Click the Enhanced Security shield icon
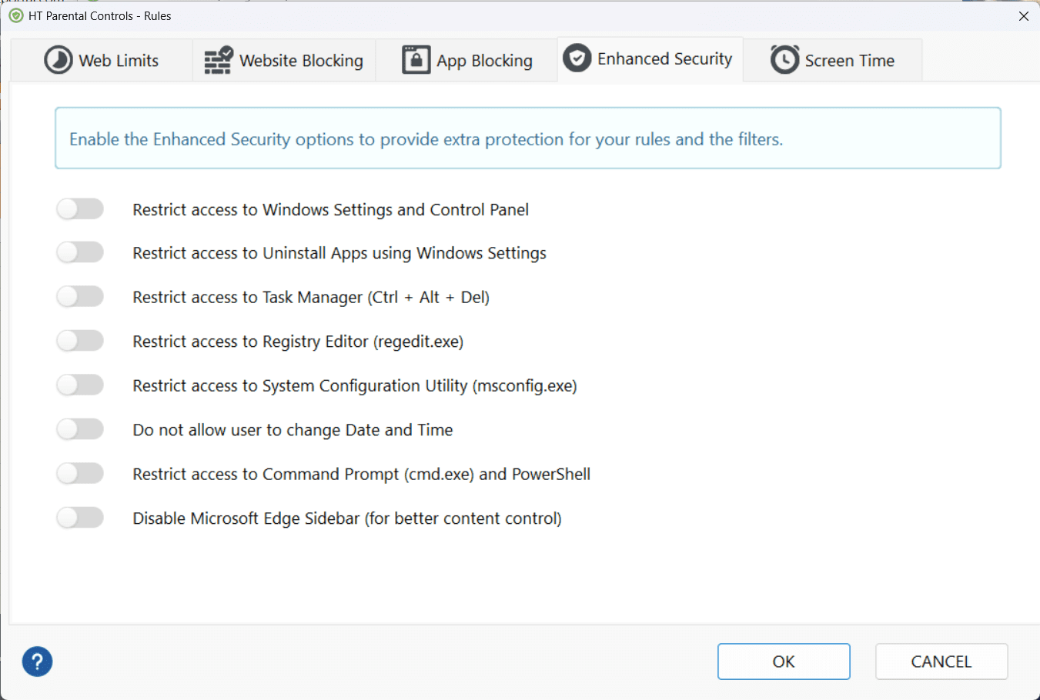 [x=577, y=58]
